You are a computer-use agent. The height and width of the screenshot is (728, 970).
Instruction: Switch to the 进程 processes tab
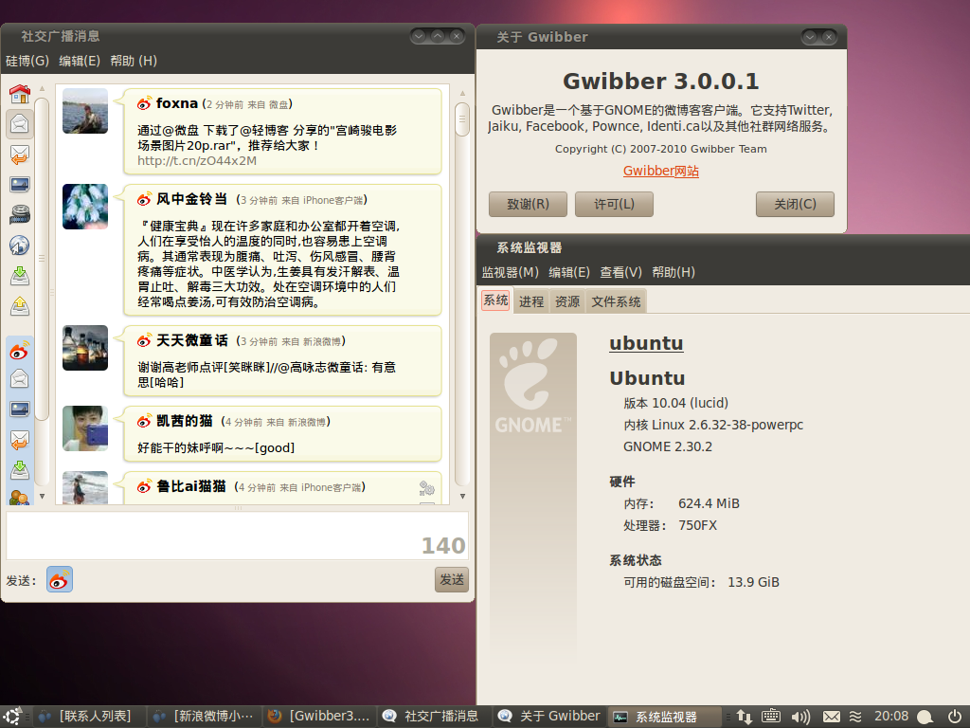[x=531, y=301]
